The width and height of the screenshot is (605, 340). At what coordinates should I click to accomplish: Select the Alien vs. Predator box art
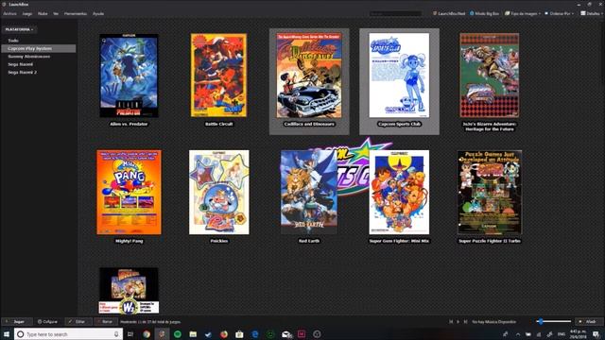pos(129,76)
